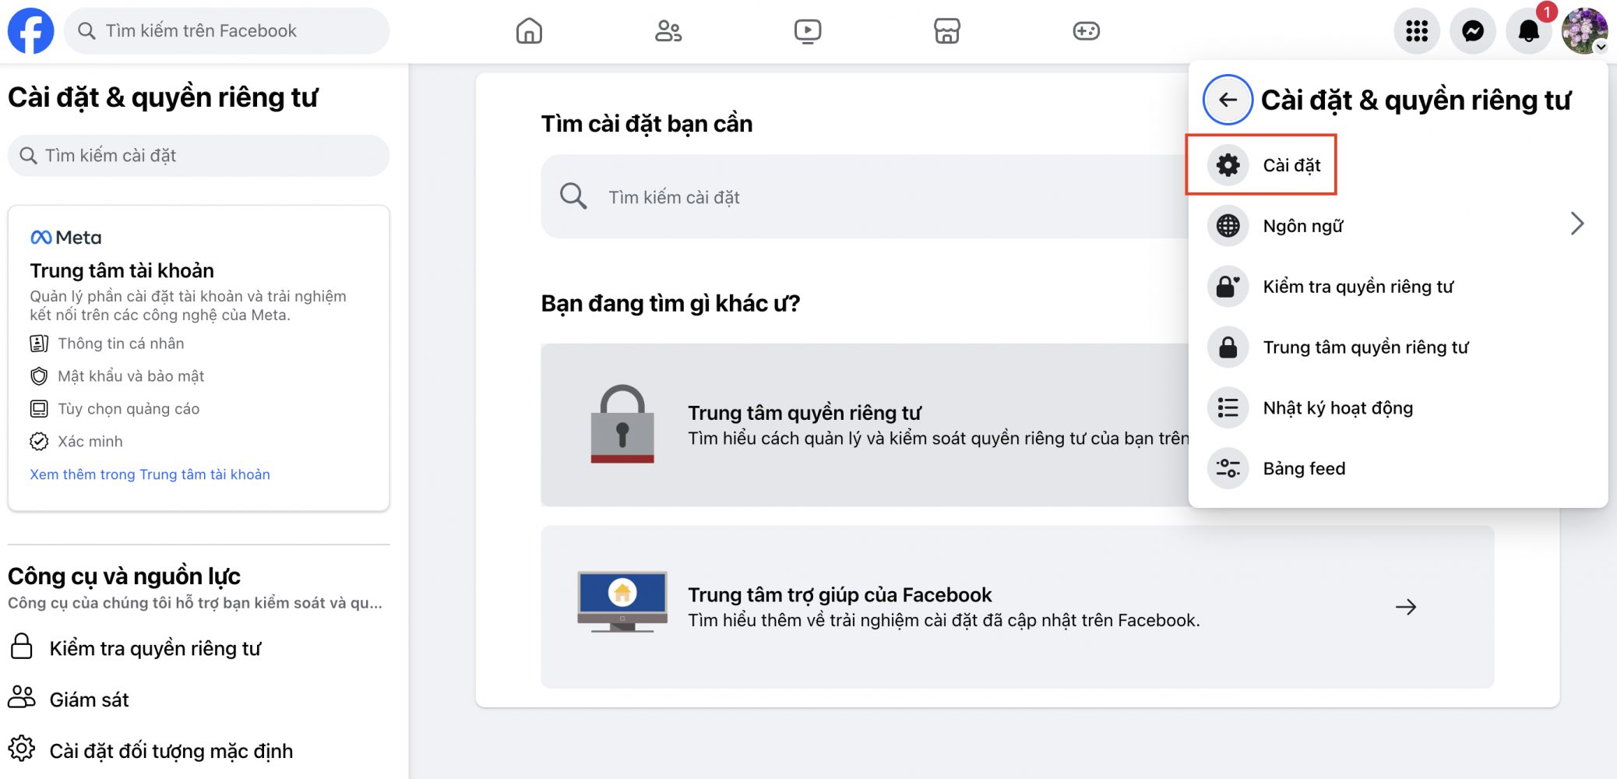Click the Facebook logo
The image size is (1617, 779).
click(x=30, y=31)
